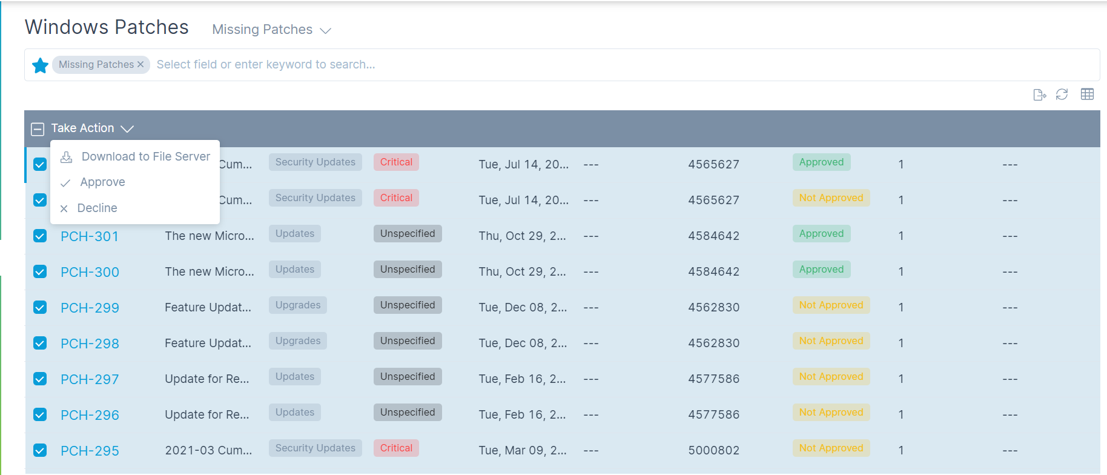Collapse the Take Action dropdown
The width and height of the screenshot is (1107, 475).
[x=92, y=128]
